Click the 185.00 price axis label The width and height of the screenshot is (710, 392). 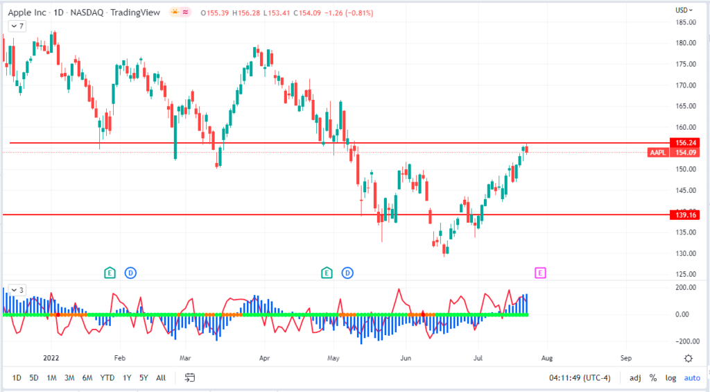point(686,22)
